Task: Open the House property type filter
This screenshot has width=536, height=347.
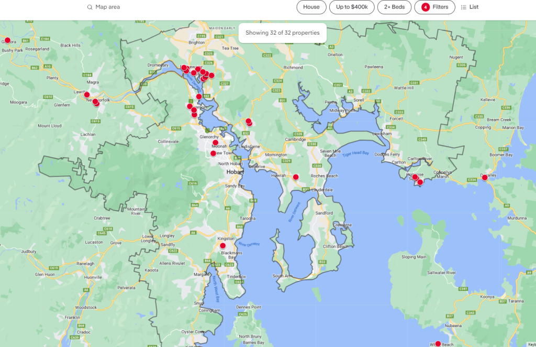Action: tap(311, 7)
